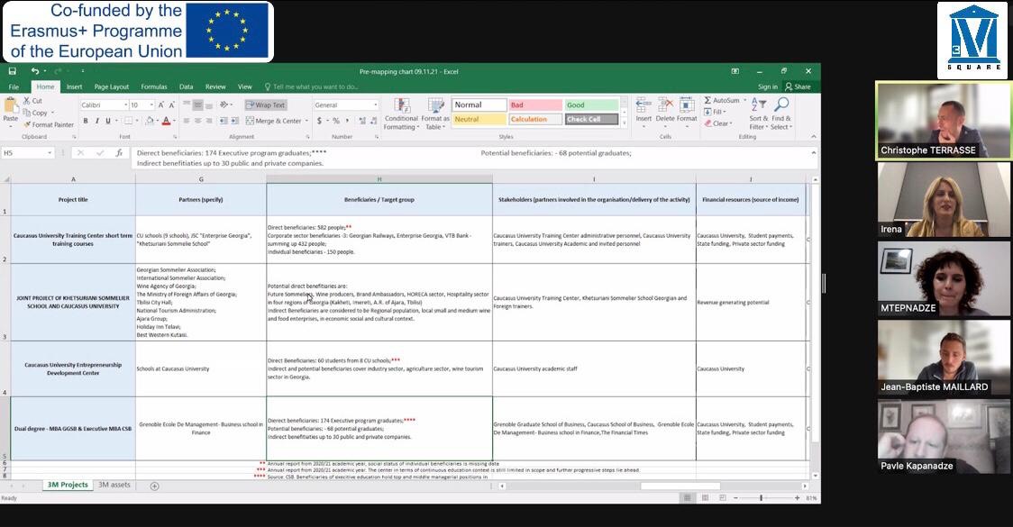Click the Save icon in quick access toolbar
1013x527 pixels.
coord(13,71)
